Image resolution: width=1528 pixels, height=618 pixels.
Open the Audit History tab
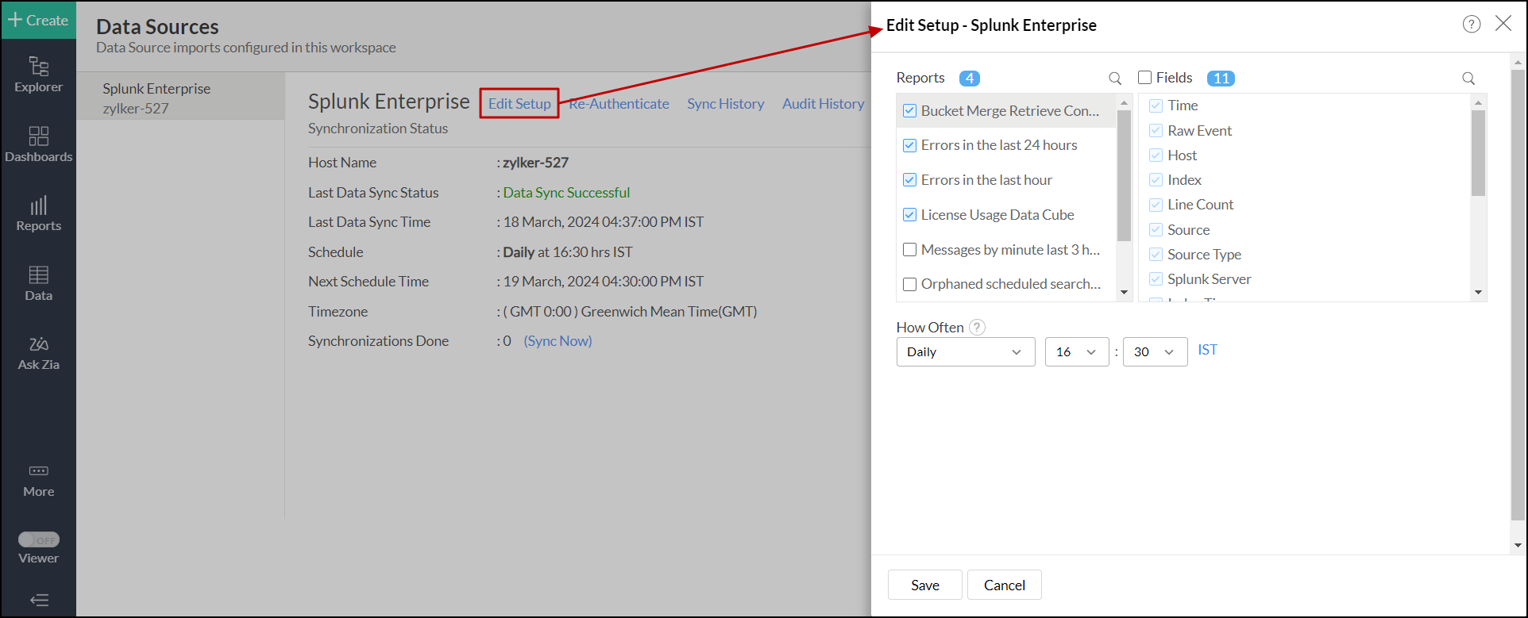[x=823, y=104]
